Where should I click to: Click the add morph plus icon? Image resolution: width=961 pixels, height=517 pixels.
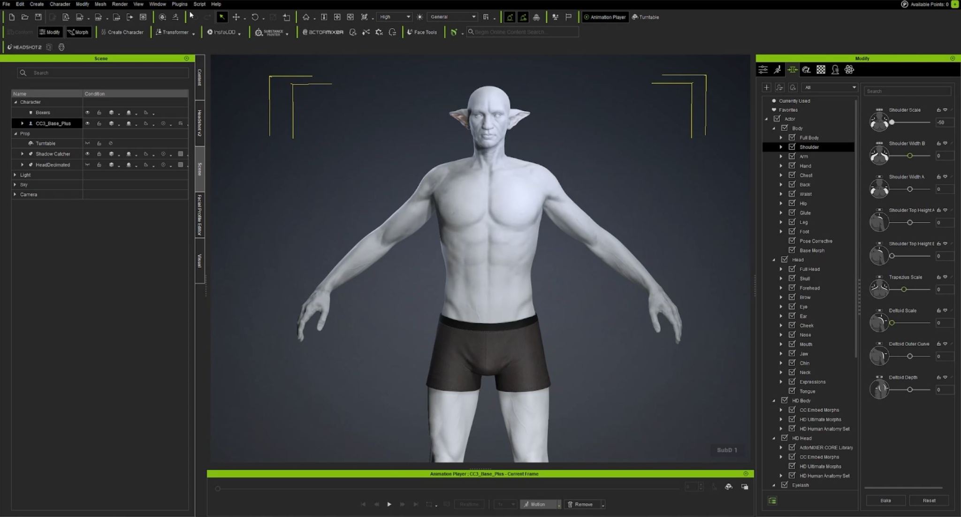click(x=766, y=87)
